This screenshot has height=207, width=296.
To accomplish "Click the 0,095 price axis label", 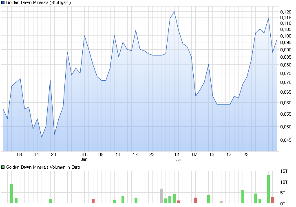I will [286, 42].
